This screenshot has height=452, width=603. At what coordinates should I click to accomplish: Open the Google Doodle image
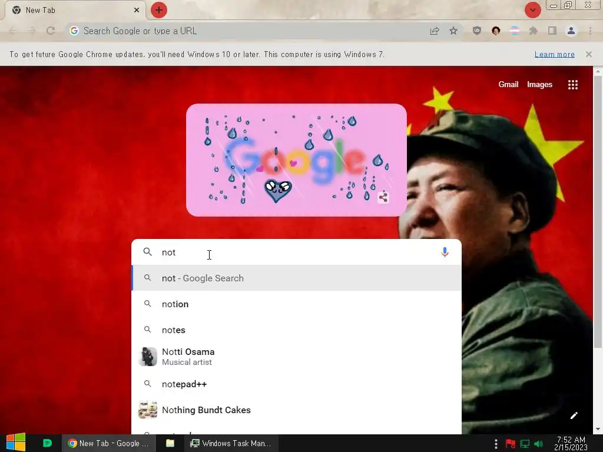pyautogui.click(x=296, y=160)
